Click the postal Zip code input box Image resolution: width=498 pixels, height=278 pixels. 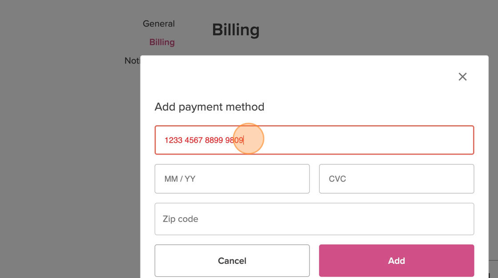[x=314, y=219]
